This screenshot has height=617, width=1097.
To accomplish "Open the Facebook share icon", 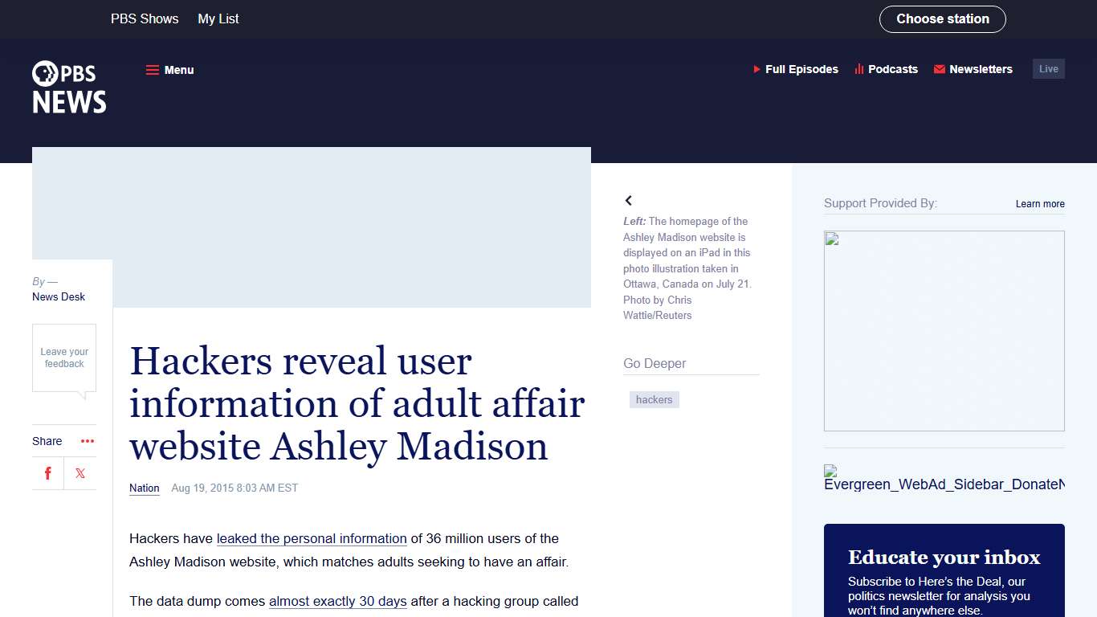I will tap(47, 473).
